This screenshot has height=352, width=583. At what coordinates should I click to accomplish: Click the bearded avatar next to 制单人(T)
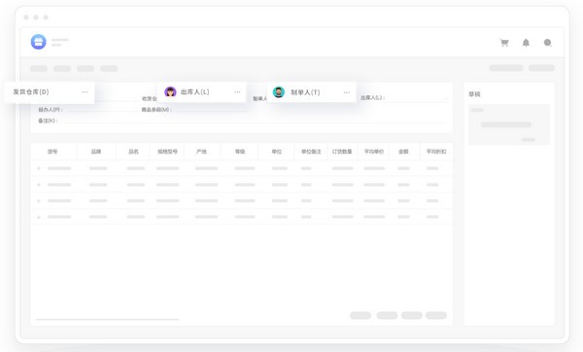[279, 92]
